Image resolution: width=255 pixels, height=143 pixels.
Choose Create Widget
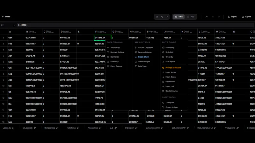coord(144,62)
